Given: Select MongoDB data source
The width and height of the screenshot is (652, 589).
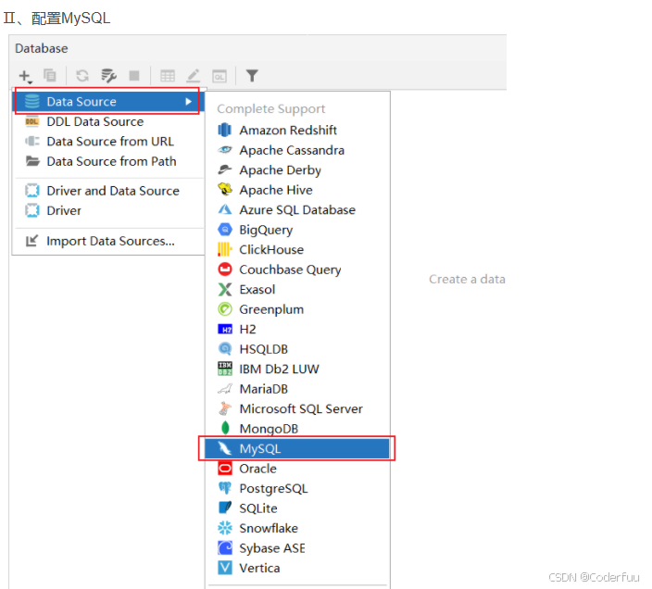Looking at the screenshot, I should coord(297,429).
